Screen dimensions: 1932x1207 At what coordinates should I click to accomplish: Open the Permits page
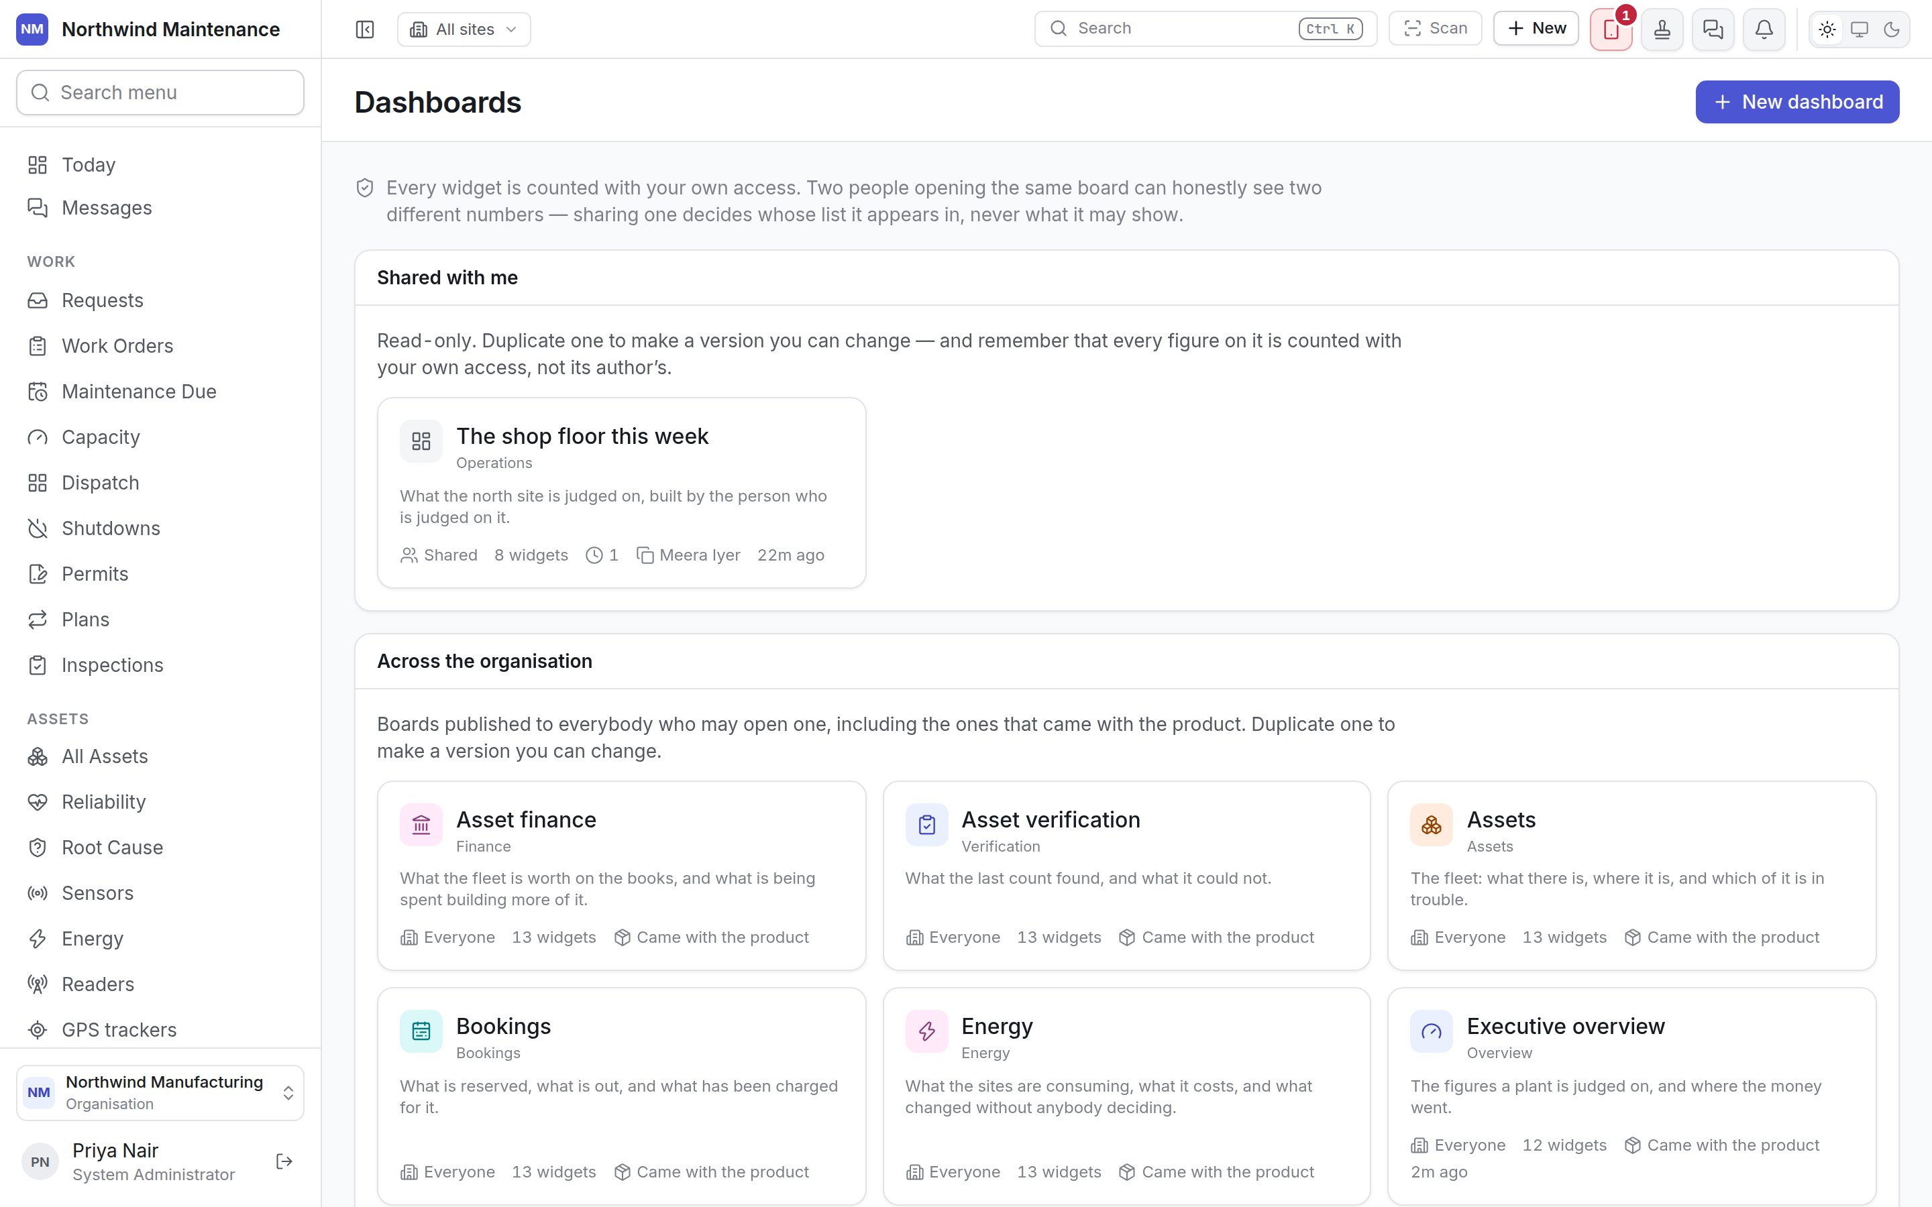[x=160, y=574]
